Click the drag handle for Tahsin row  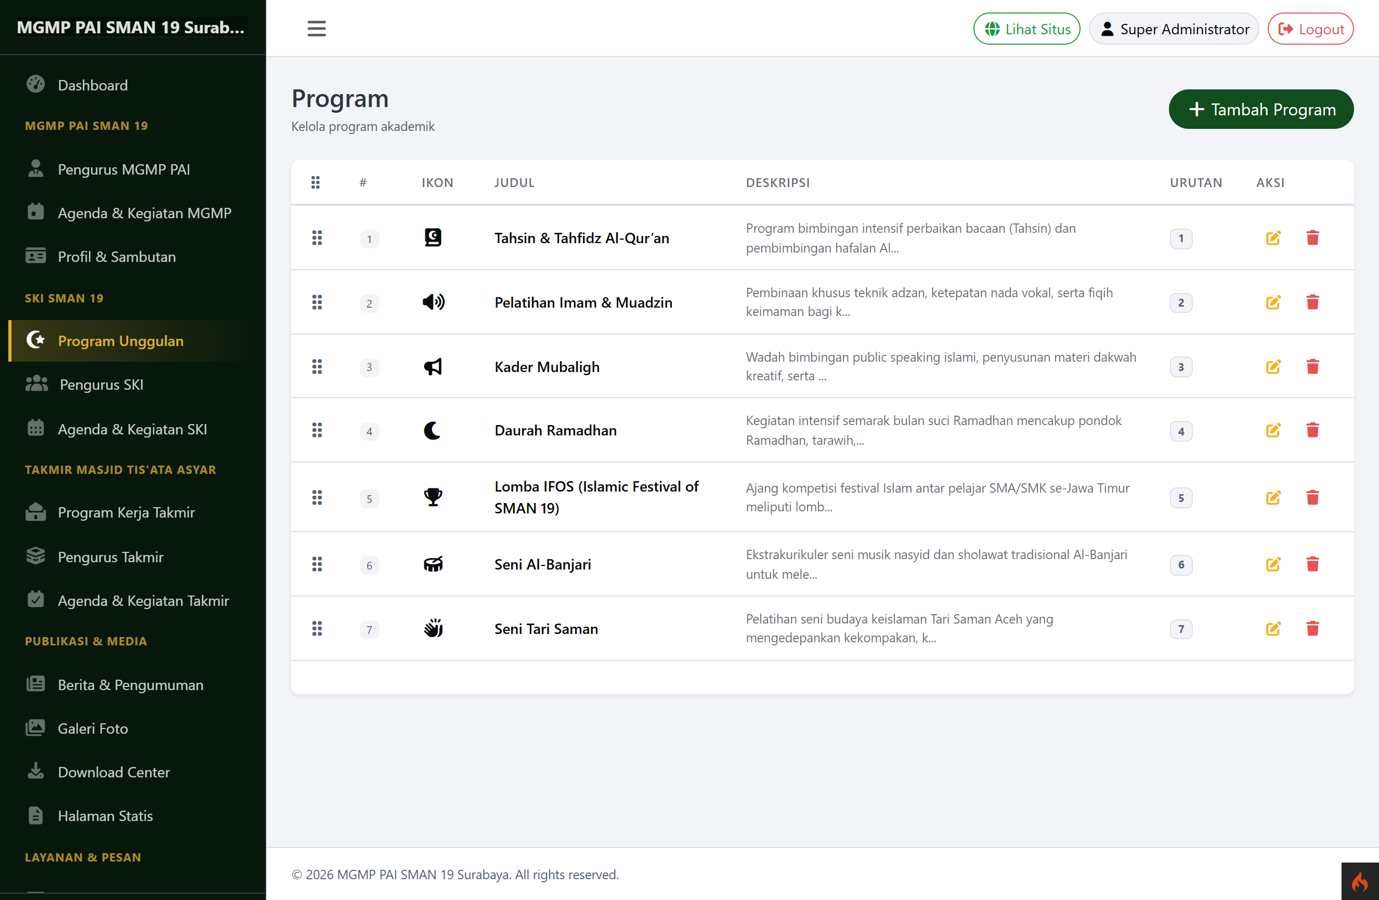pos(317,238)
